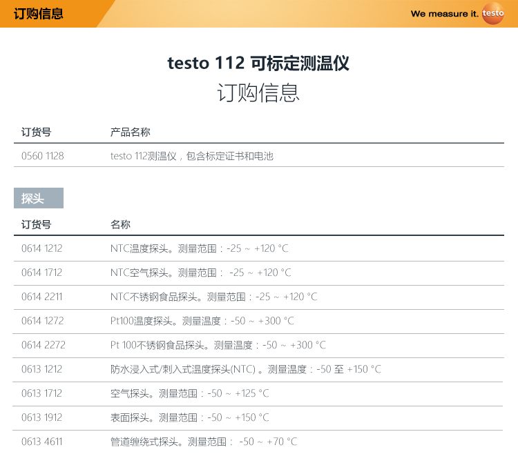Click the Pt100温度探头 description row
The width and height of the screenshot is (518, 454).
(202, 321)
